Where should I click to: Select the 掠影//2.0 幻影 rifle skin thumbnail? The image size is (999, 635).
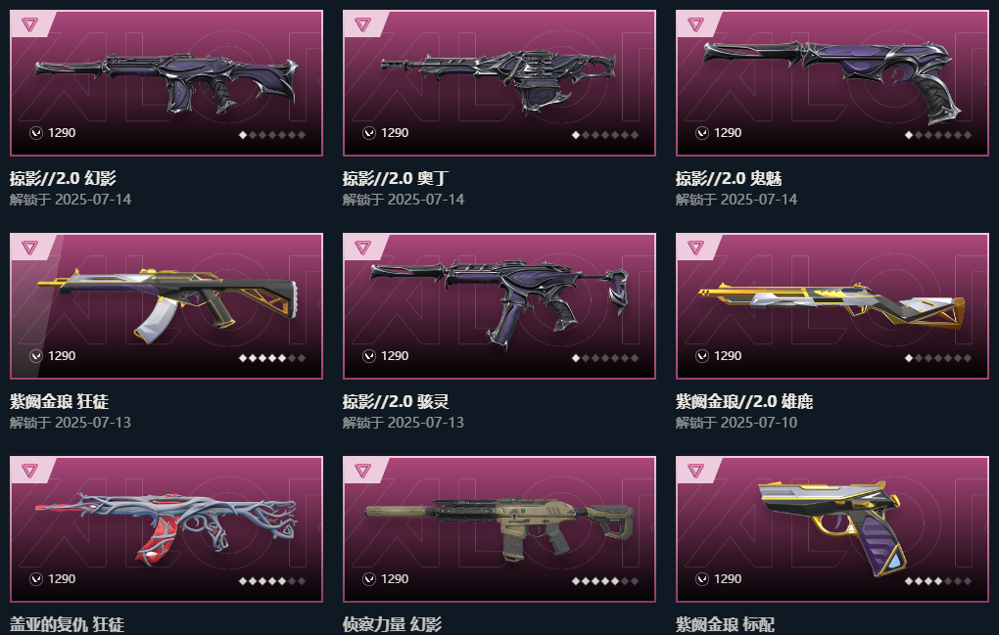point(166,83)
